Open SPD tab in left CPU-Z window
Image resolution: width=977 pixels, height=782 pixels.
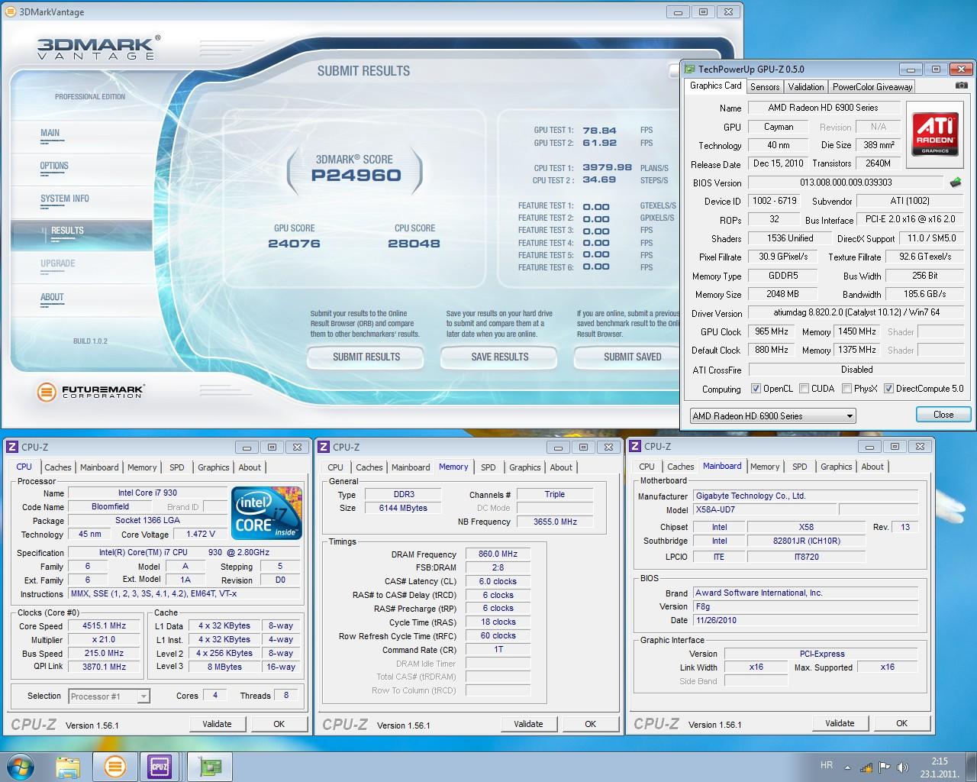pyautogui.click(x=177, y=467)
